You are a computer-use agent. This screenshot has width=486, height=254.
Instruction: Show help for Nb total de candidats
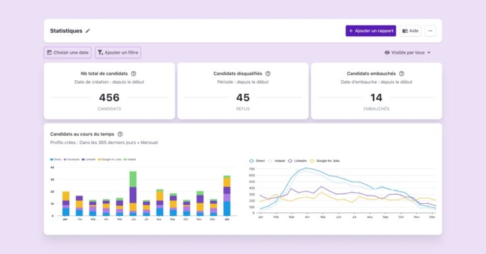(x=134, y=74)
